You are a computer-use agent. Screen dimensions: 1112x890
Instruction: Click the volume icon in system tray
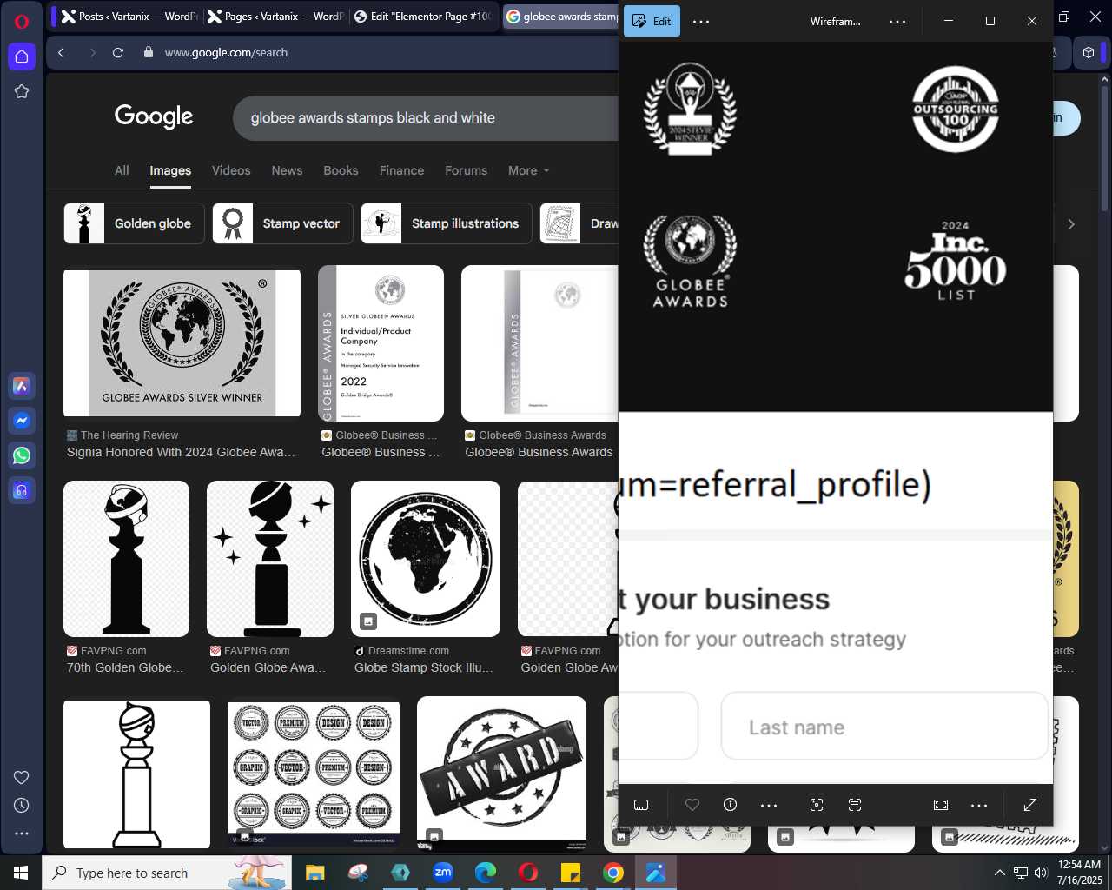(x=1041, y=873)
